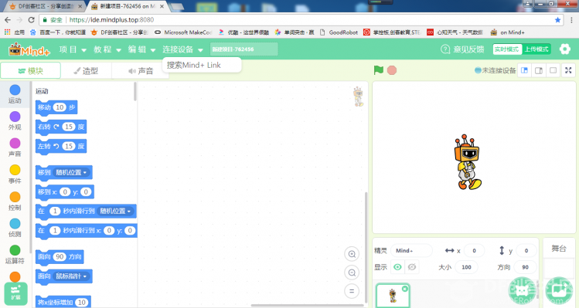Select the 事件 events category

[15, 174]
